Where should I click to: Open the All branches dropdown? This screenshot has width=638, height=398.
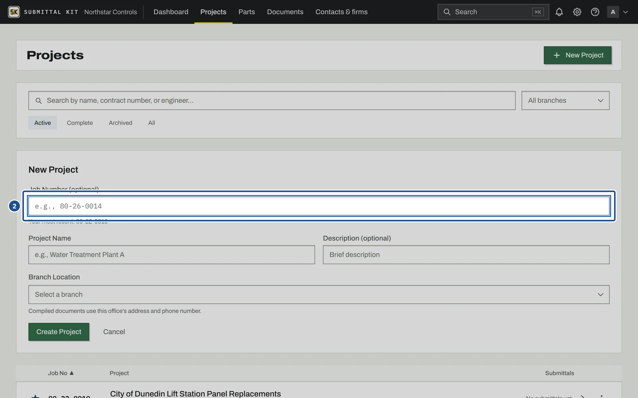click(565, 100)
